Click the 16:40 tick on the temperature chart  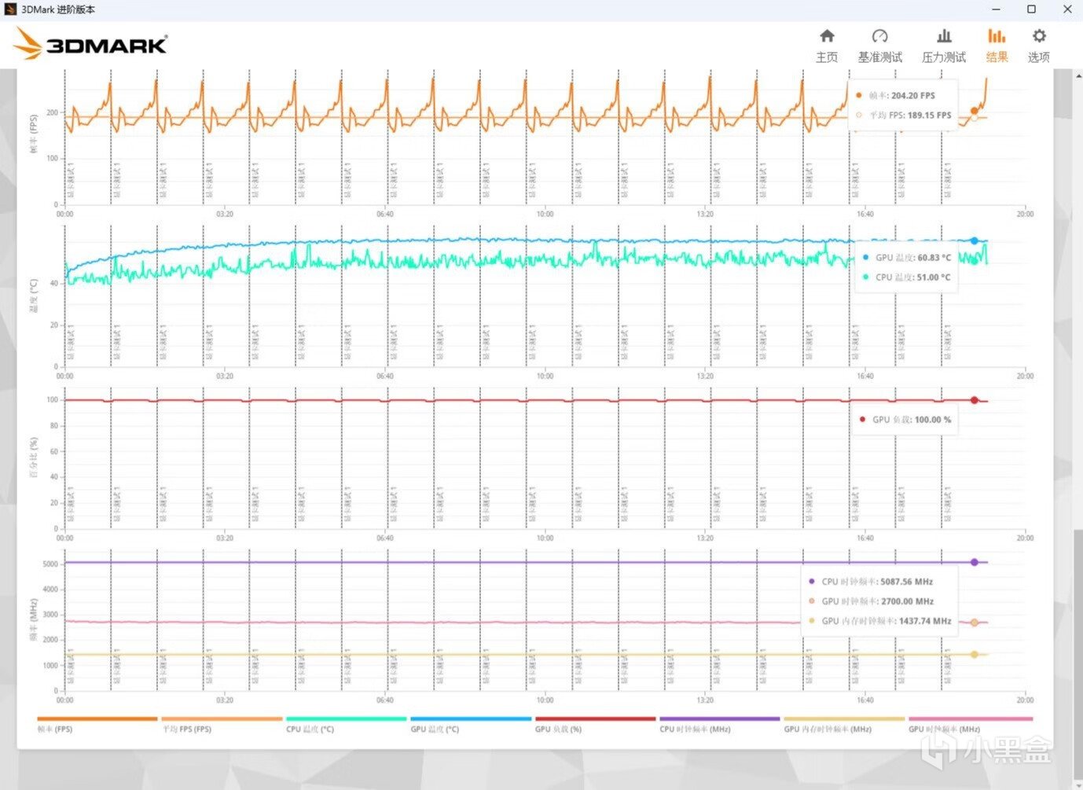(865, 376)
